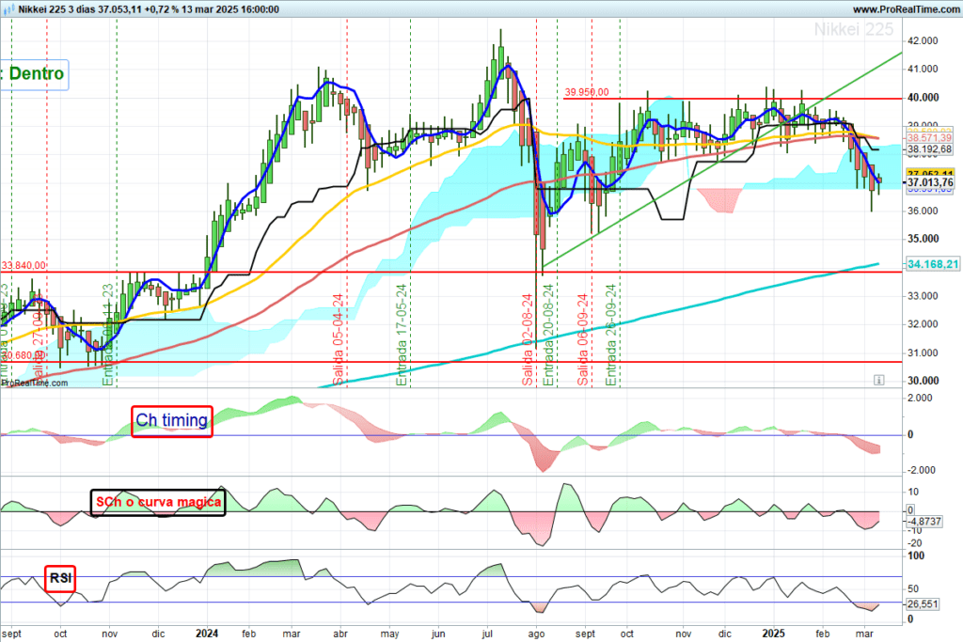The height and width of the screenshot is (642, 963).
Task: Select the Salida 05-04-24 vertical marker
Action: click(x=339, y=340)
